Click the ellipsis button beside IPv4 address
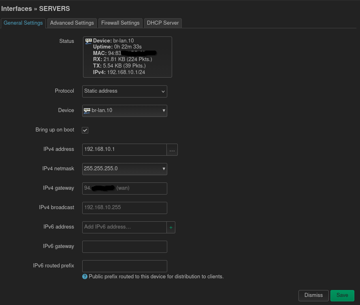360x305 pixels. [172, 150]
